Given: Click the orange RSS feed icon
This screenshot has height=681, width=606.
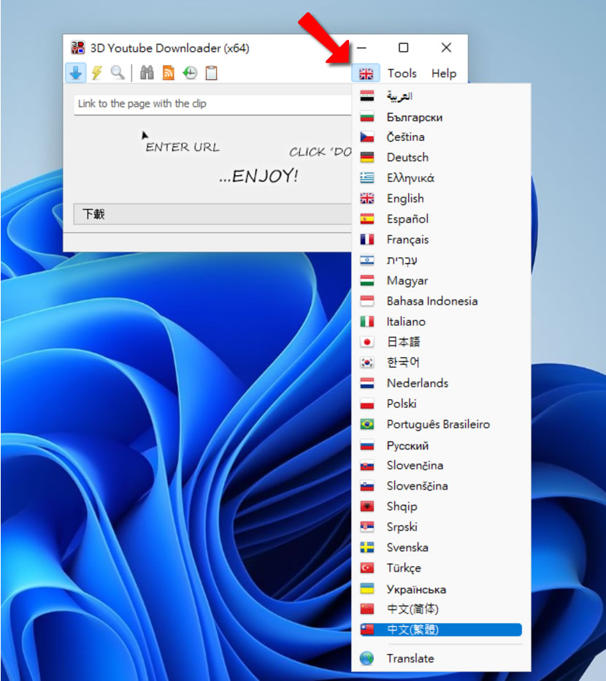Looking at the screenshot, I should point(168,72).
